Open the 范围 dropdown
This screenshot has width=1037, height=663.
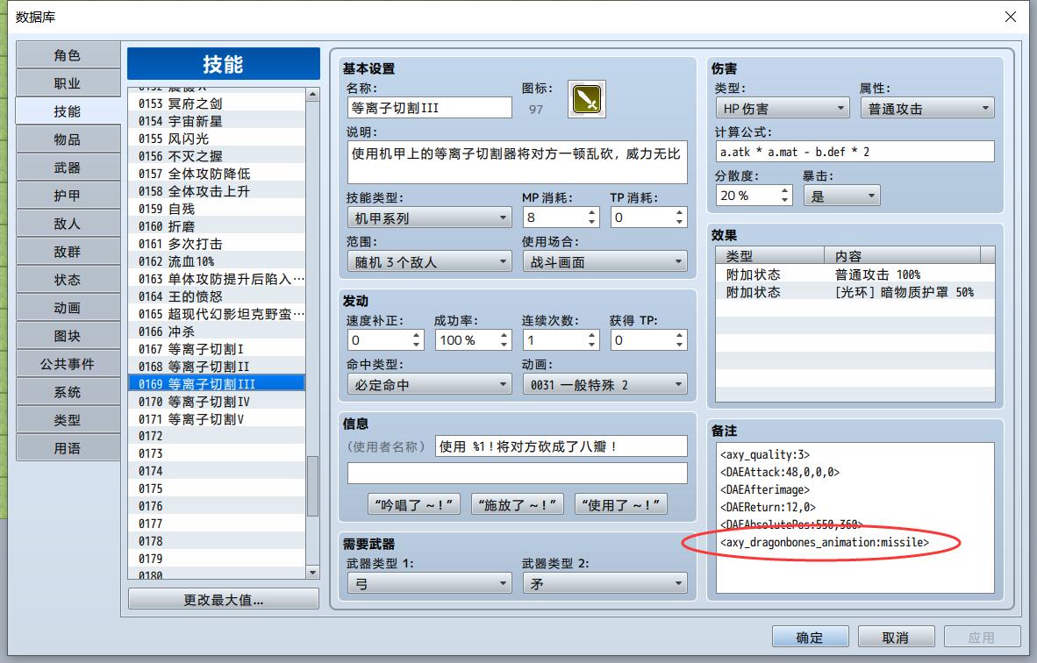coord(429,261)
